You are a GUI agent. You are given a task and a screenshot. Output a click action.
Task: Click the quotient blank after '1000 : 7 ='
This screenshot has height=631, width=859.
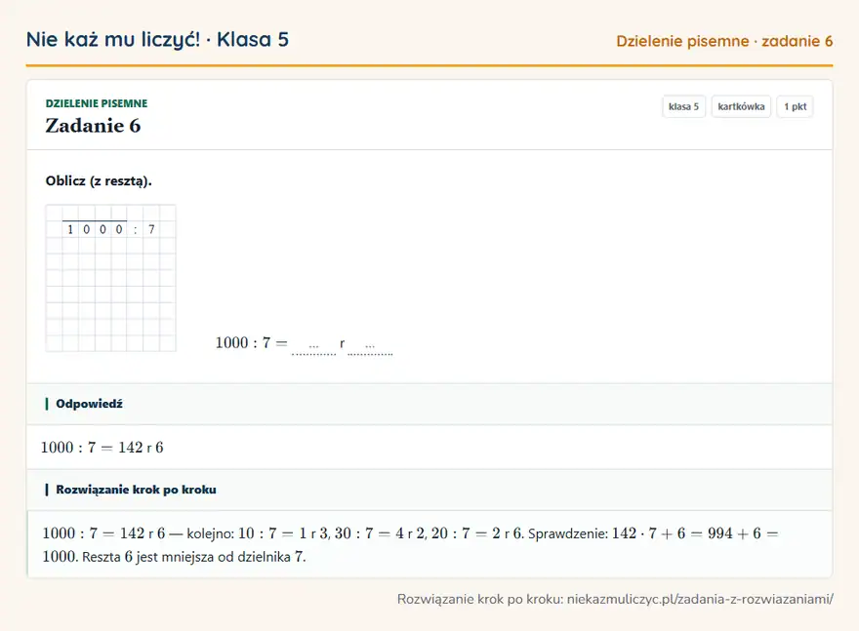click(314, 345)
